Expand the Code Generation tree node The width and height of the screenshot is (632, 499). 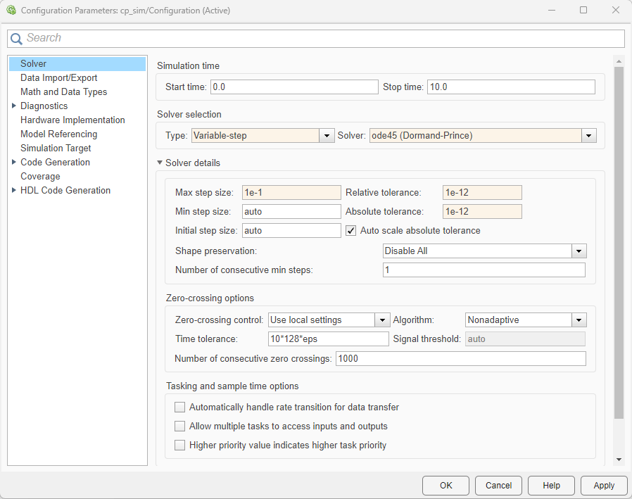[14, 162]
